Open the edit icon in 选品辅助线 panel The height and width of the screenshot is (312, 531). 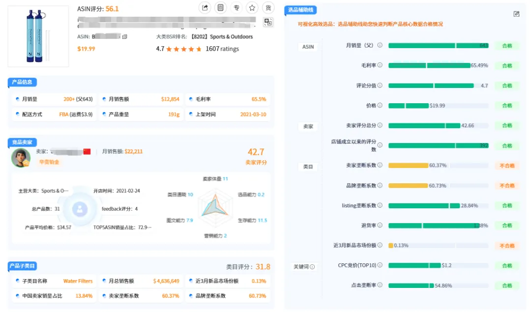point(516,14)
